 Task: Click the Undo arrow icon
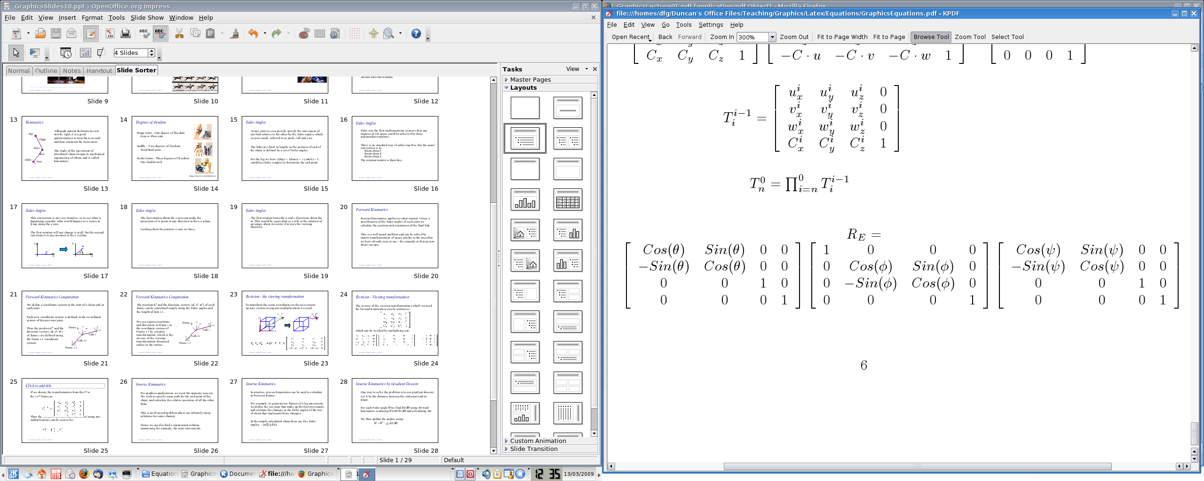pos(253,33)
